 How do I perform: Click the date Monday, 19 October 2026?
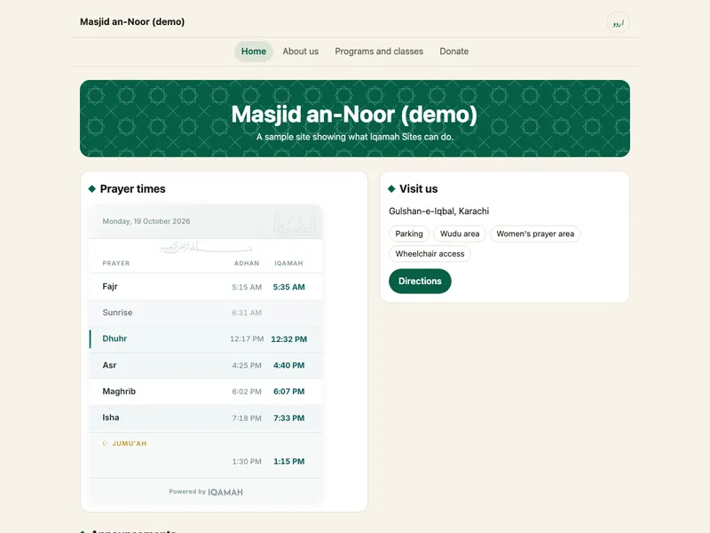(x=146, y=221)
